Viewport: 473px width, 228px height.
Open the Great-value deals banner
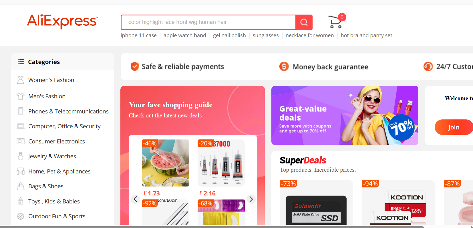[345, 115]
